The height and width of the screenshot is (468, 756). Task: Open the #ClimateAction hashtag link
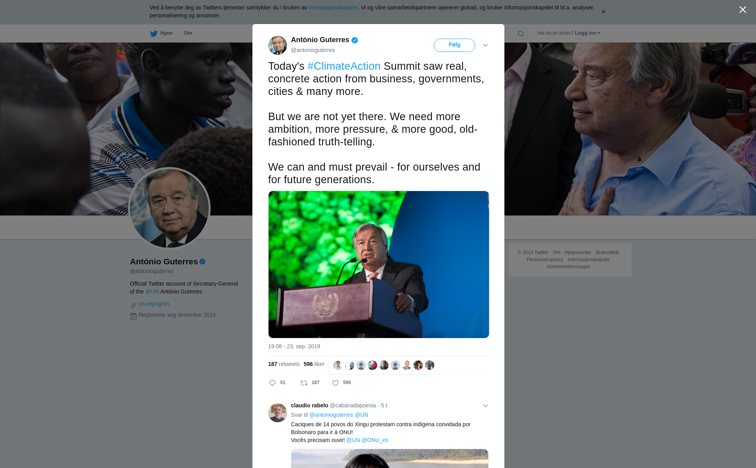click(x=344, y=66)
